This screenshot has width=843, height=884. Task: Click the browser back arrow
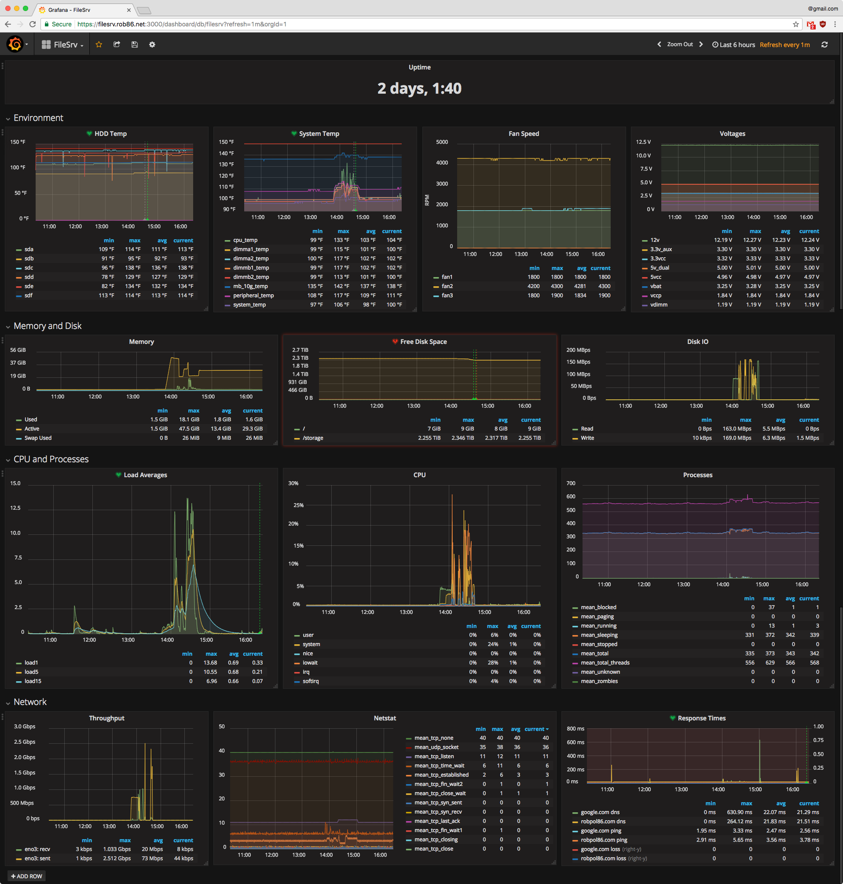point(8,24)
